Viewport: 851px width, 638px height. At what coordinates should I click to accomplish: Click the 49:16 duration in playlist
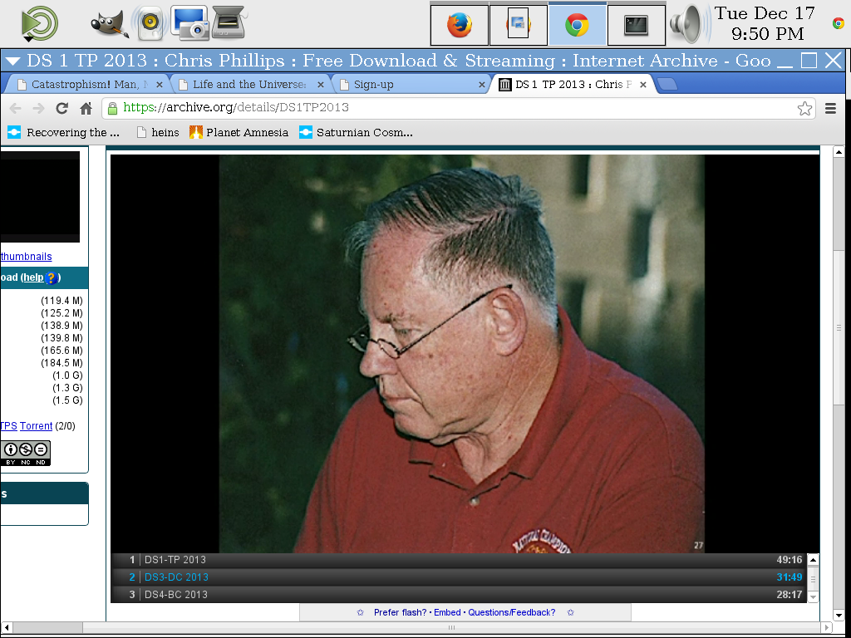click(x=790, y=560)
